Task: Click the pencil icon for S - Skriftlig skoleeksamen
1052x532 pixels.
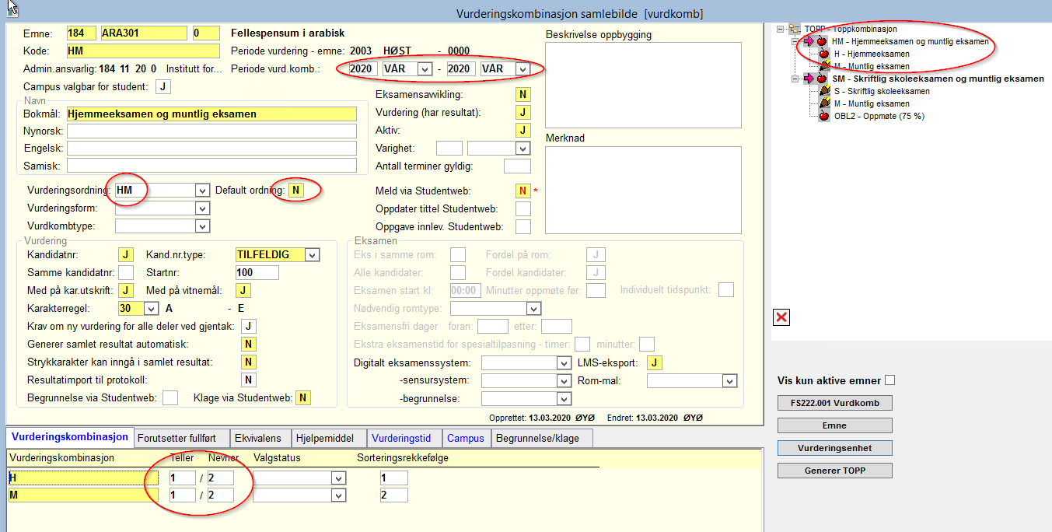Action: pyautogui.click(x=824, y=91)
